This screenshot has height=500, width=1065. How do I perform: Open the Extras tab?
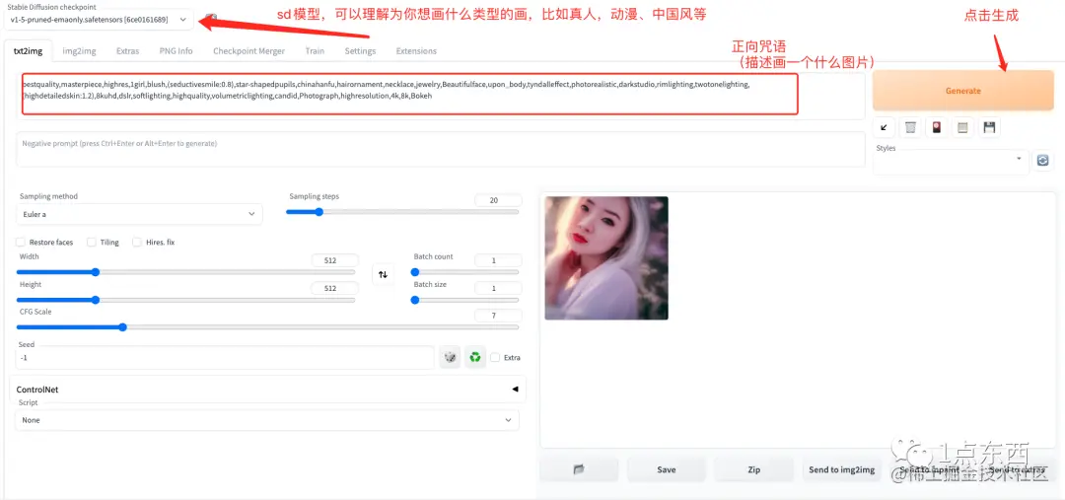point(127,51)
